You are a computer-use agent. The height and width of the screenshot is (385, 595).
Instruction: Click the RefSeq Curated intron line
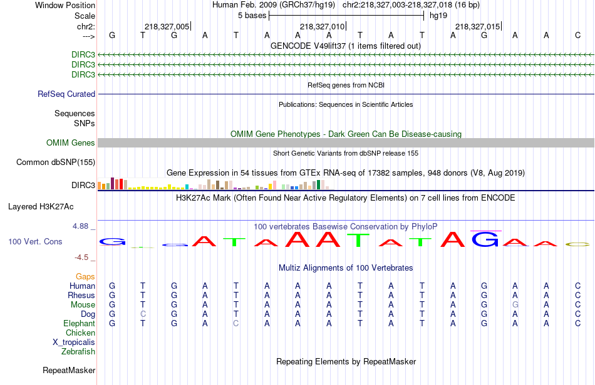click(346, 94)
